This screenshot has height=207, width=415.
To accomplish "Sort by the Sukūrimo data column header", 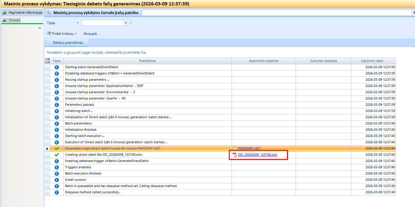I will 372,61.
